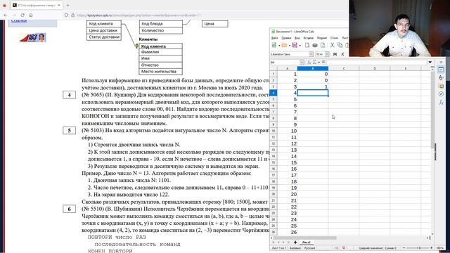Click the Ссылки link on web page

[19, 20]
